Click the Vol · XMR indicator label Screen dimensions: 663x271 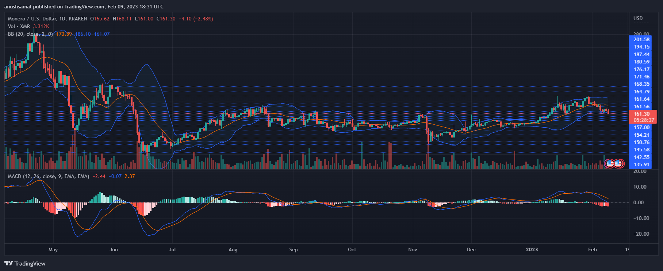(x=19, y=26)
